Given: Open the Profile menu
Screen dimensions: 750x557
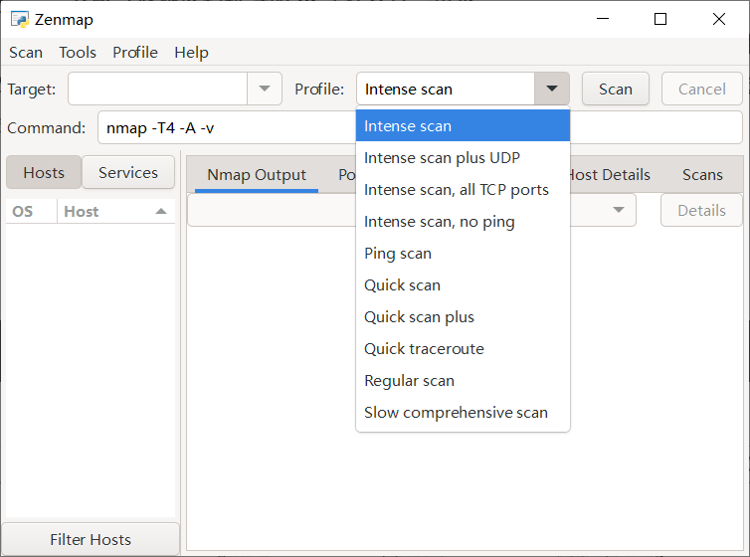Looking at the screenshot, I should click(135, 53).
